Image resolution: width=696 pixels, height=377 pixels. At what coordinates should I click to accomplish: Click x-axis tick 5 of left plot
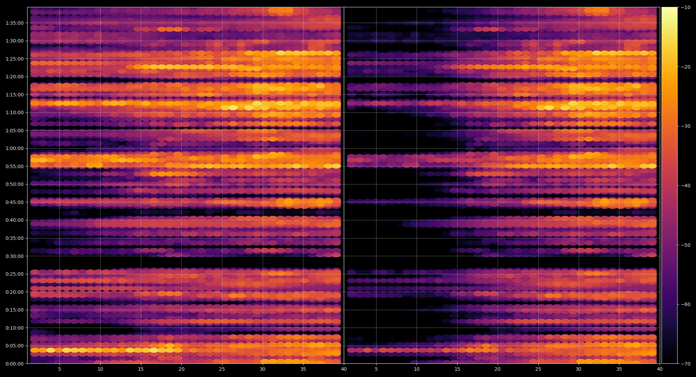click(x=60, y=369)
